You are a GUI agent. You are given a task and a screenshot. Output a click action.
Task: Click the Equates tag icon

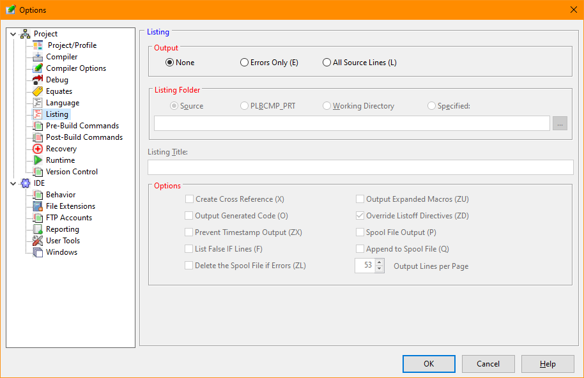38,91
